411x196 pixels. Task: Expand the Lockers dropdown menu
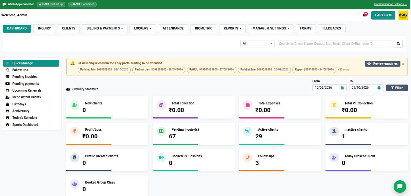pos(143,29)
